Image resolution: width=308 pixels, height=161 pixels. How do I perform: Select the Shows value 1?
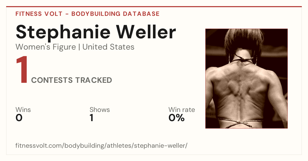coord(91,118)
